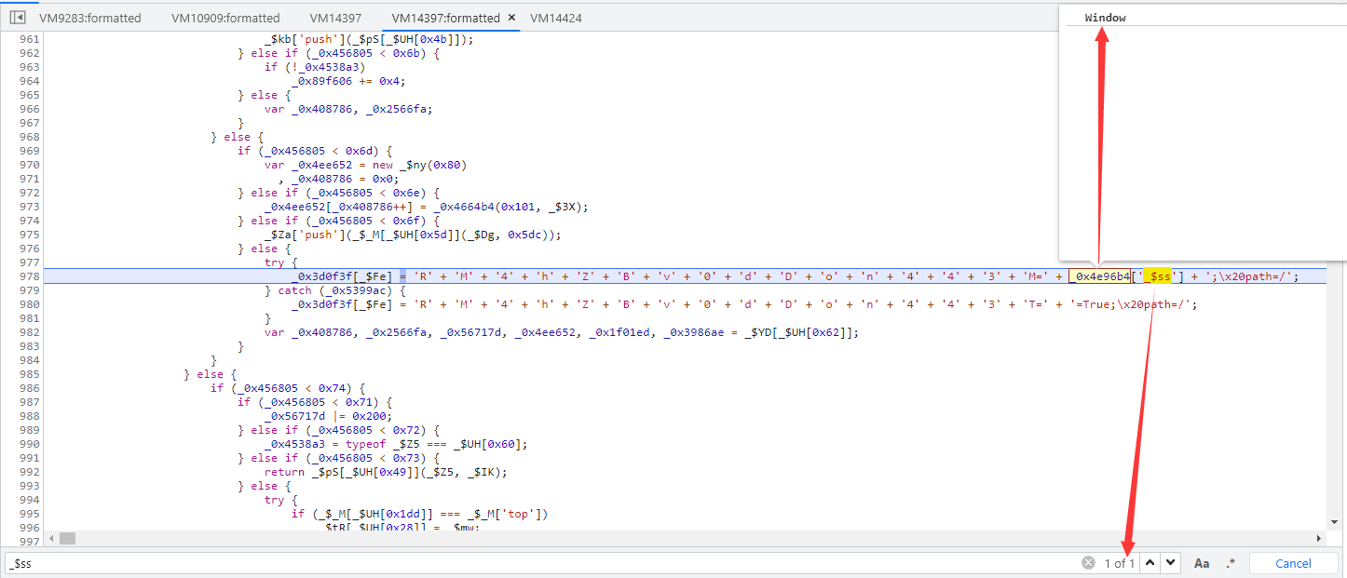The image size is (1347, 578).
Task: Enable regular expression (.*) search option
Action: pyautogui.click(x=1231, y=563)
